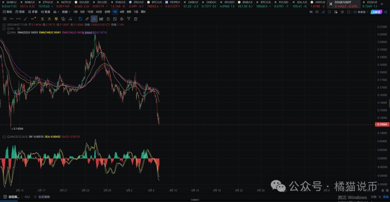The height and width of the screenshot is (202, 390).
Task: Click the path marker drawing icon
Action: pyautogui.click(x=70, y=19)
